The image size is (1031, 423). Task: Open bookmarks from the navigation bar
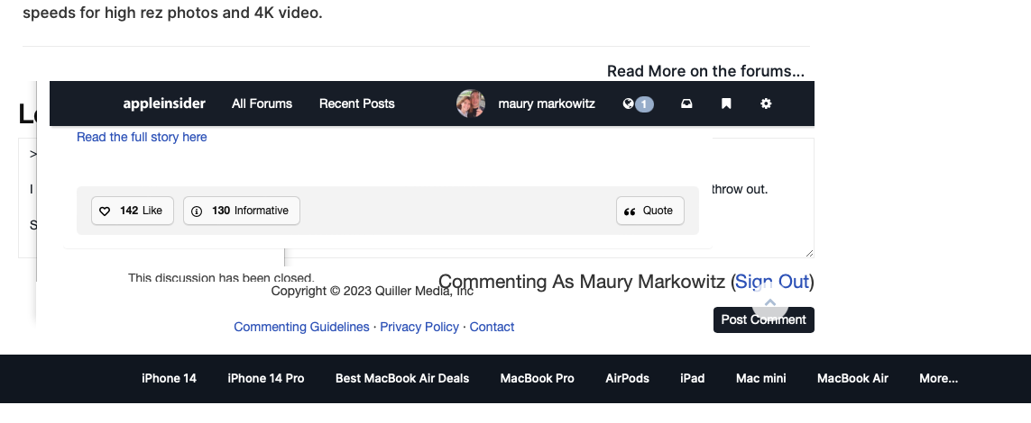point(726,103)
